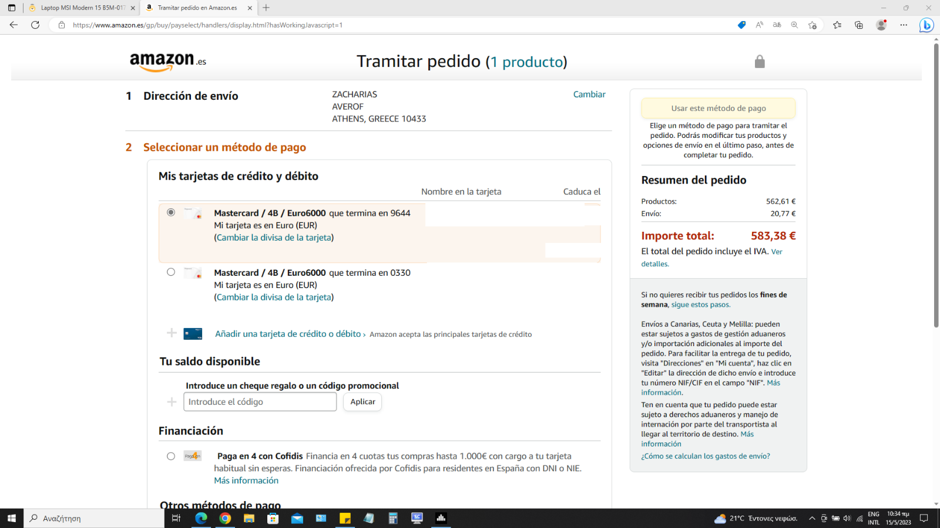Adjust volume from the system tray
The image size is (940, 528).
tap(847, 518)
